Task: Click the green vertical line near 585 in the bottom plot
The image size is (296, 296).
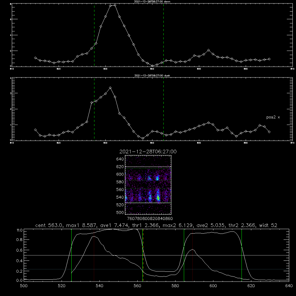Action: point(184,255)
